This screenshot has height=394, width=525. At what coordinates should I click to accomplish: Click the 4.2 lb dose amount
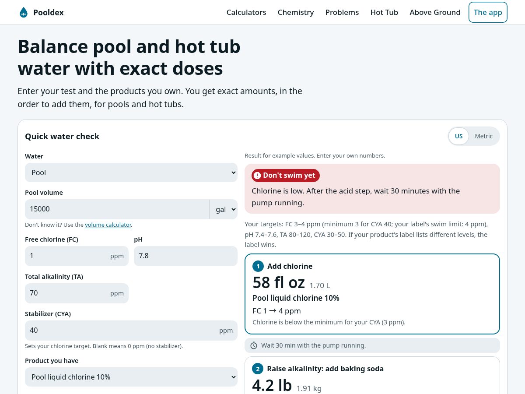272,385
